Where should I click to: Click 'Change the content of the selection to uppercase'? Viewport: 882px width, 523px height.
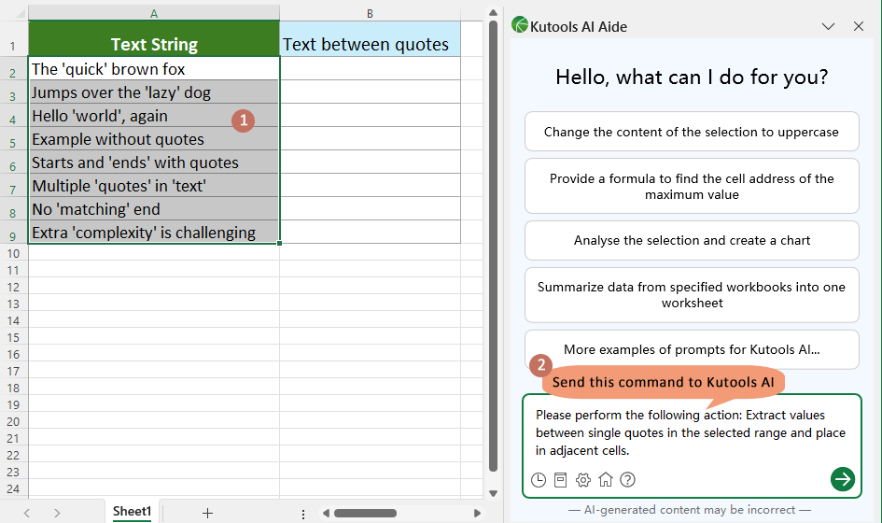tap(692, 133)
